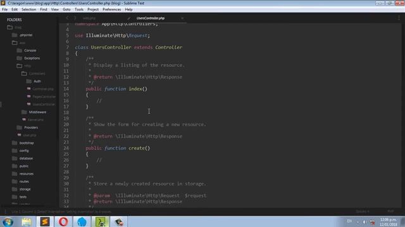Open the tab options menu at right of tab bar
Image resolution: width=405 pixels, height=227 pixels.
[399, 18]
